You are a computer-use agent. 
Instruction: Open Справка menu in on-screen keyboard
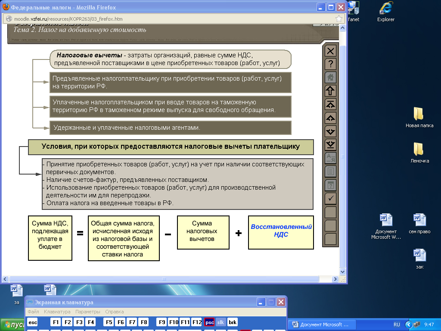pos(115,312)
